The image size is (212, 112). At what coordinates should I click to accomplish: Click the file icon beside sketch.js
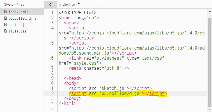6,25
